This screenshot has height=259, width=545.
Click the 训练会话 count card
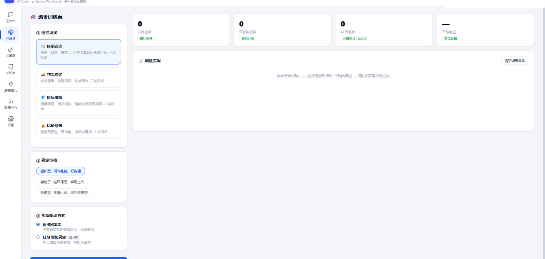[x=181, y=30]
